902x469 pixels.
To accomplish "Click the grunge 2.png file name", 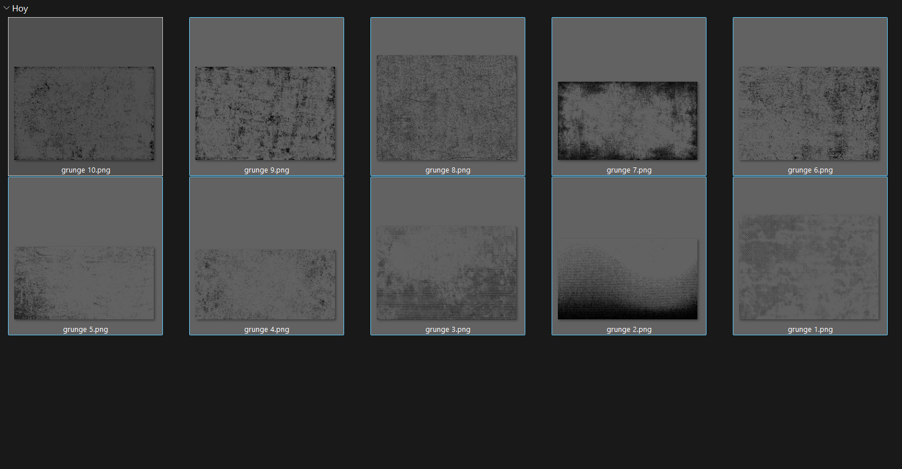I will tap(629, 330).
